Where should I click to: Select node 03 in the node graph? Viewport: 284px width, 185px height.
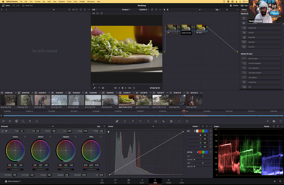201,28
